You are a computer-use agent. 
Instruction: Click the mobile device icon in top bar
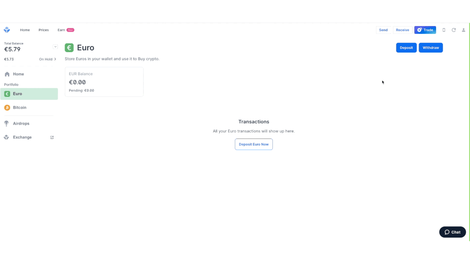tap(443, 30)
